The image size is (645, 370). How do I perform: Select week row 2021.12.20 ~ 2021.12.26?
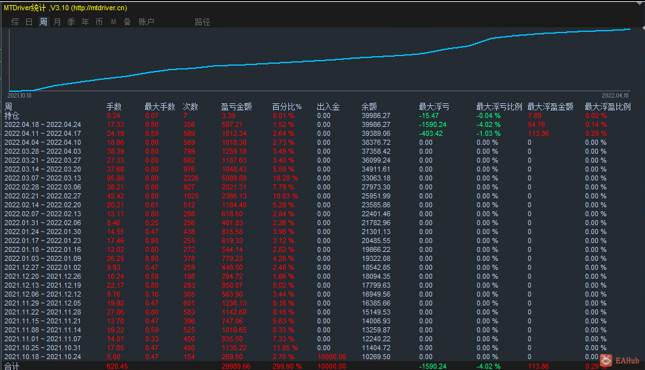[43, 276]
